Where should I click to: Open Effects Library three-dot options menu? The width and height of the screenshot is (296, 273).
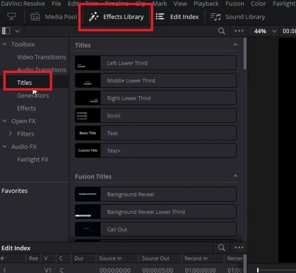pyautogui.click(x=239, y=31)
